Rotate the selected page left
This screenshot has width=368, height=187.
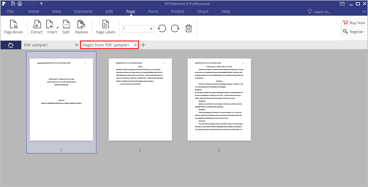point(162,28)
